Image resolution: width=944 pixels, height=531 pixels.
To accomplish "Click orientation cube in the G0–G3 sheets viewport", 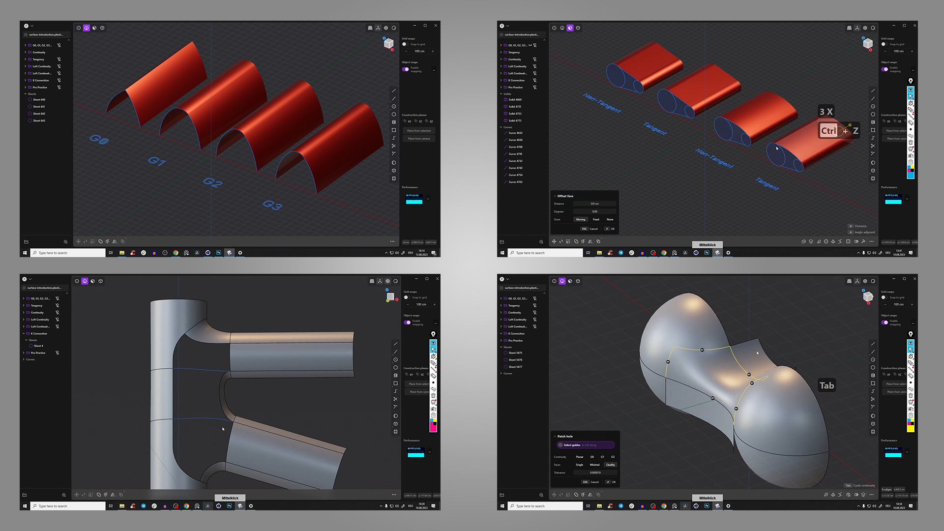I will (388, 44).
